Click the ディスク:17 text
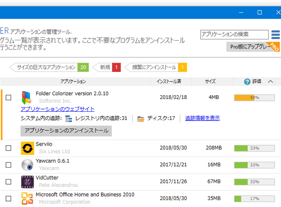This screenshot has height=207, width=281. point(161,118)
